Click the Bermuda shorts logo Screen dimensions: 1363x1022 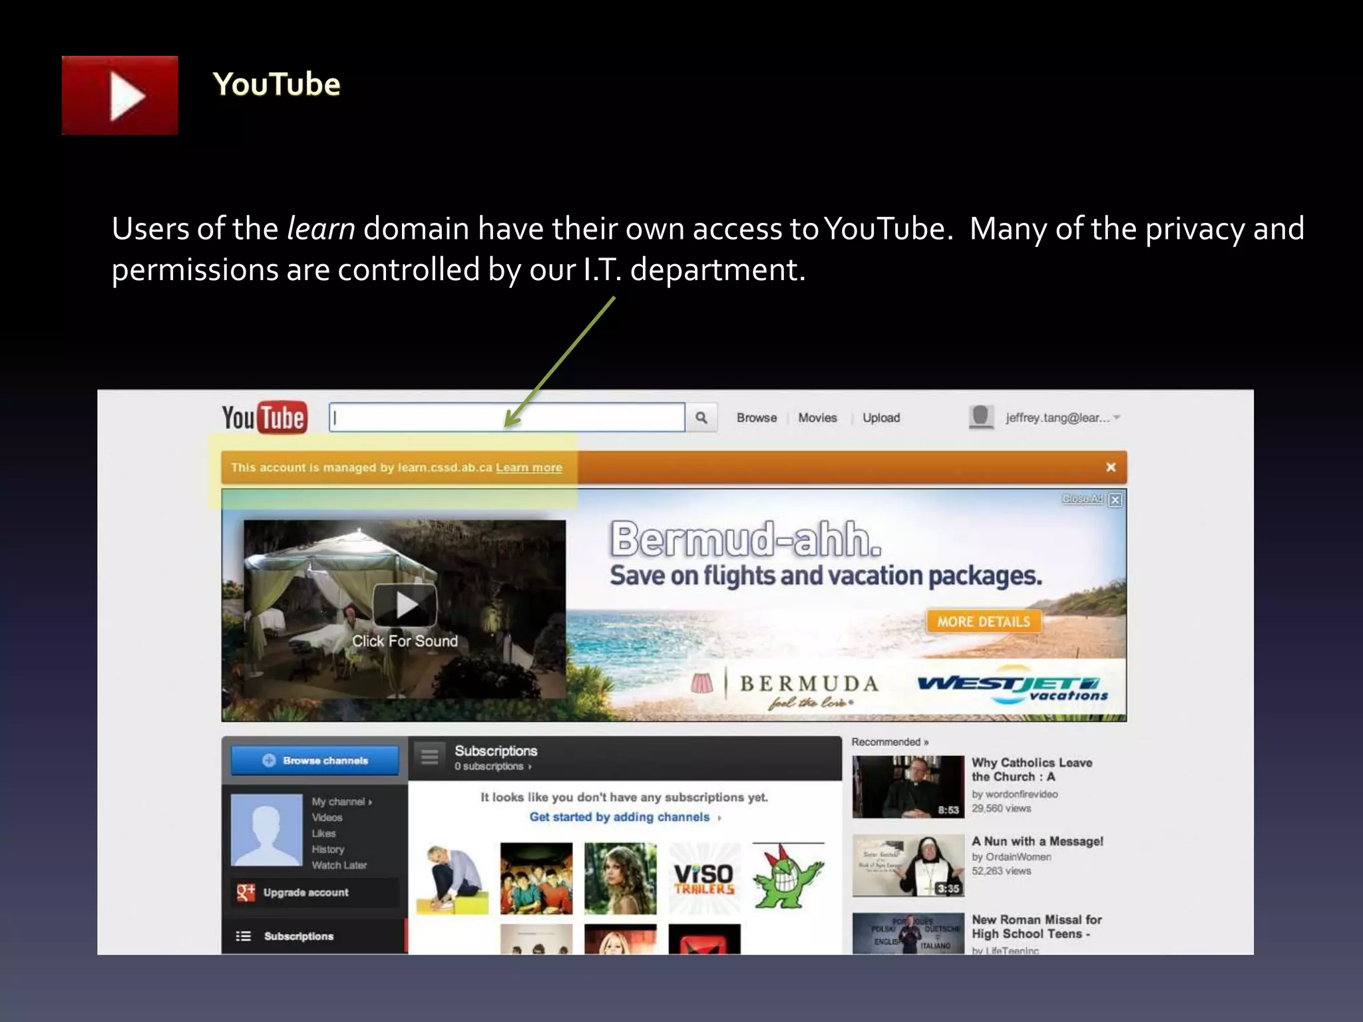(x=702, y=683)
